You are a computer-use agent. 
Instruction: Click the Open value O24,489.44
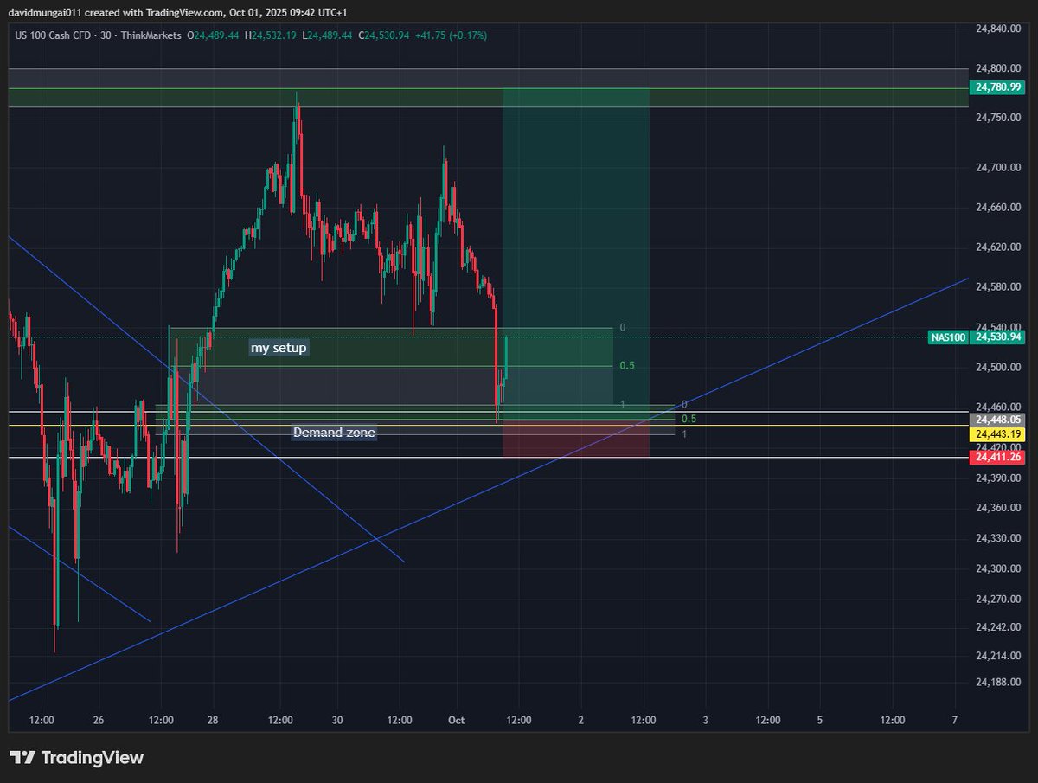(x=215, y=35)
